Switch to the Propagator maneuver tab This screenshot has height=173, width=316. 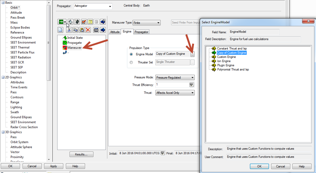pyautogui.click(x=141, y=32)
